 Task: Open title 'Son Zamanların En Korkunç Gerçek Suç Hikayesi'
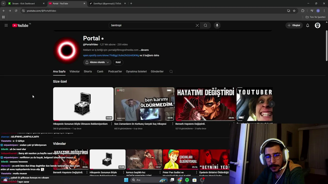[140, 124]
